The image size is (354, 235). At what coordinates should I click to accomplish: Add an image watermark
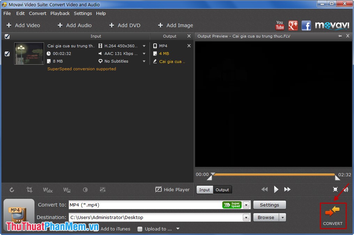(67, 190)
